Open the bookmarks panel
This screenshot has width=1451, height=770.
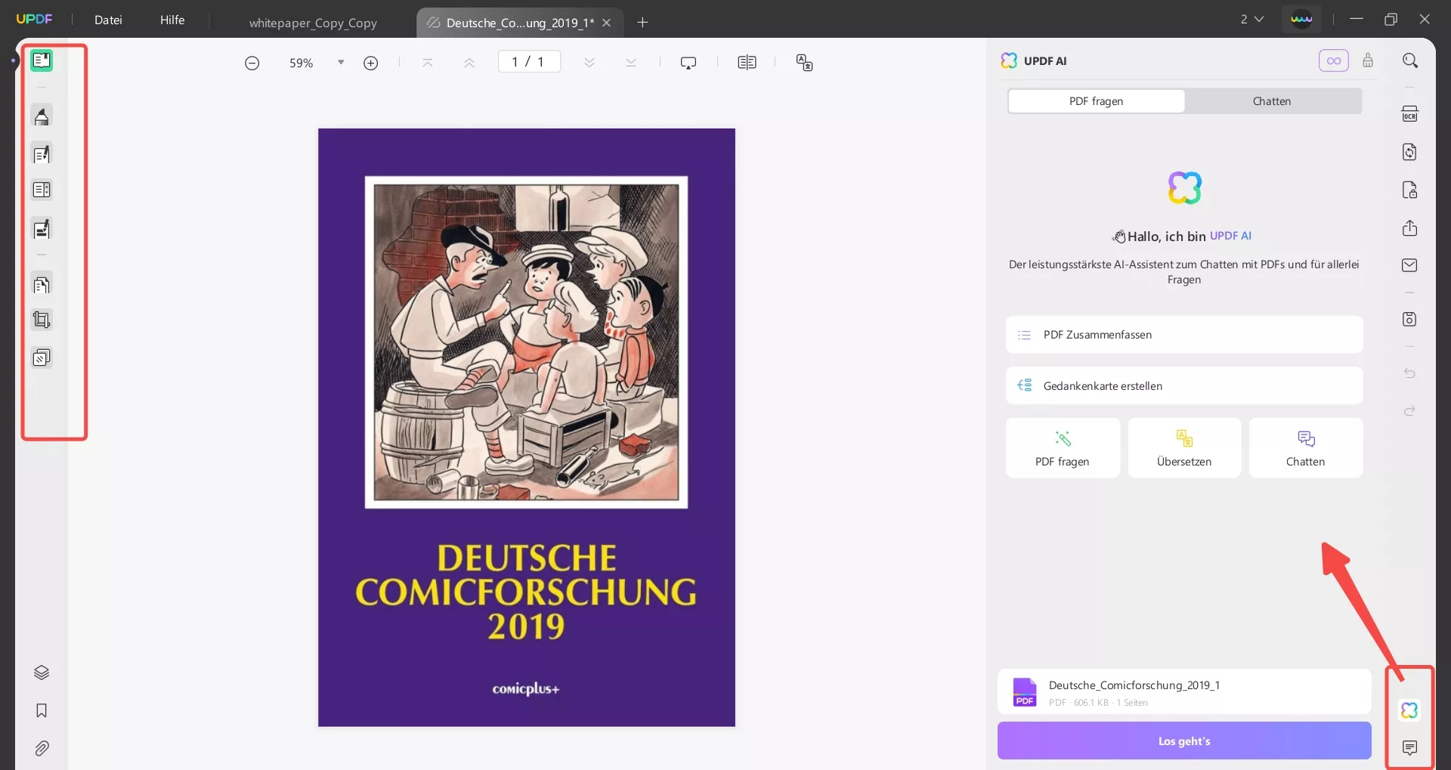click(42, 711)
